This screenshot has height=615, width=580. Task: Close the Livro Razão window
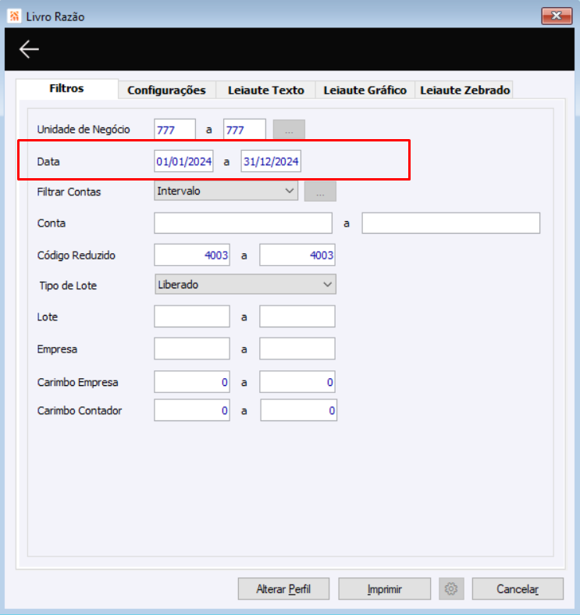coord(557,16)
